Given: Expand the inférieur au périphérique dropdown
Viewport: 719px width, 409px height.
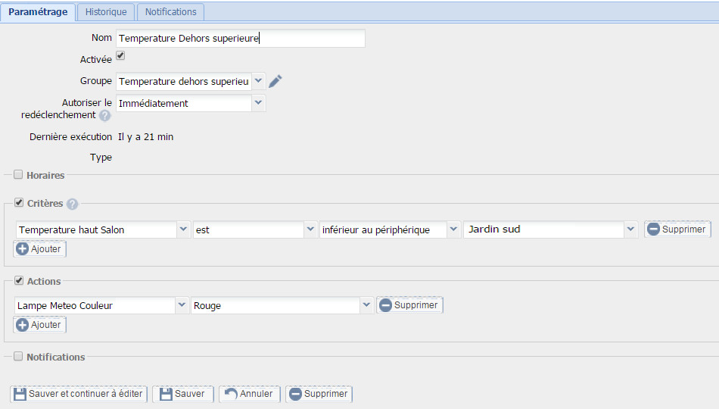Looking at the screenshot, I should (x=453, y=229).
